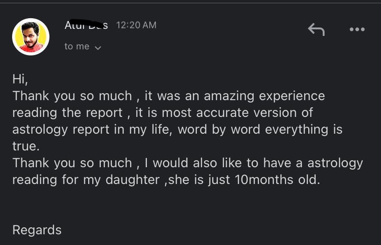Click the "Hi," greeting line
This screenshot has height=245, width=381.
point(20,79)
